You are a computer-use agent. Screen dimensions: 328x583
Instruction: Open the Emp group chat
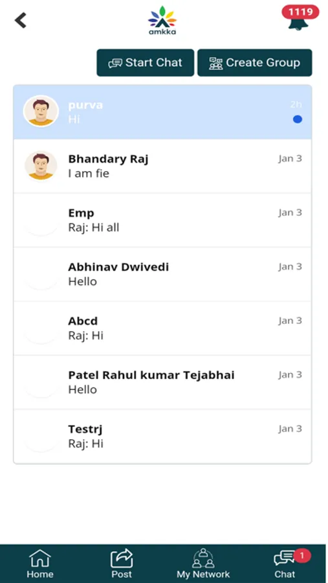pyautogui.click(x=162, y=220)
